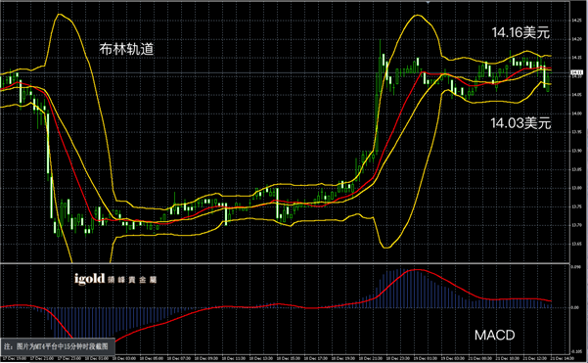Viewport: 588px width, 363px height.
Task: Click the lower Bollinger band's right-hand trough
Action: click(x=386, y=247)
